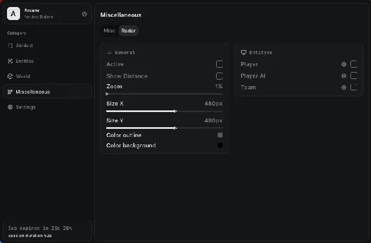Click the crosshair icon beside Arcane title

pyautogui.click(x=84, y=14)
